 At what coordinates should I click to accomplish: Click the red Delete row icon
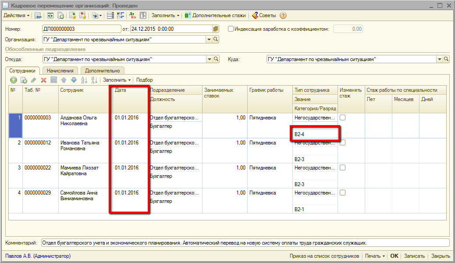click(43, 80)
